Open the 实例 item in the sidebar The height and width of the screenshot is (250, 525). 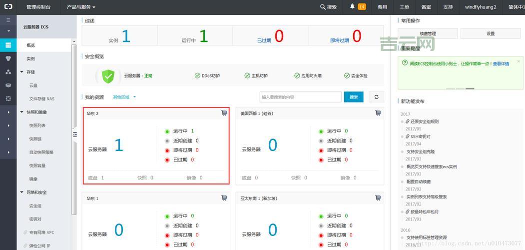[x=31, y=58]
